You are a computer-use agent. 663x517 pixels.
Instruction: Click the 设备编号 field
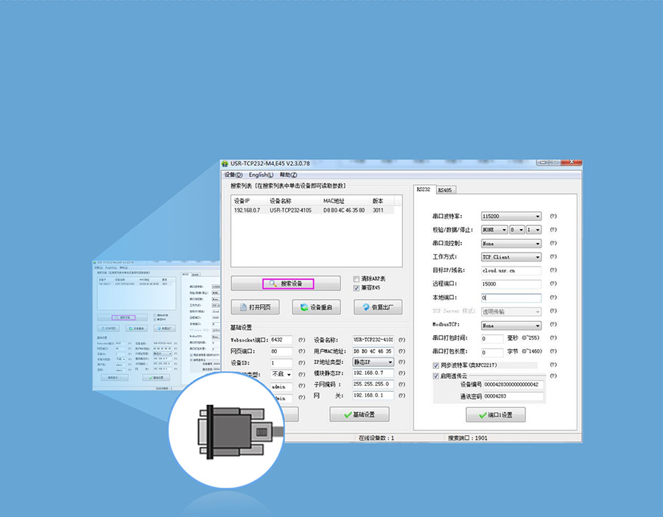tap(513, 384)
